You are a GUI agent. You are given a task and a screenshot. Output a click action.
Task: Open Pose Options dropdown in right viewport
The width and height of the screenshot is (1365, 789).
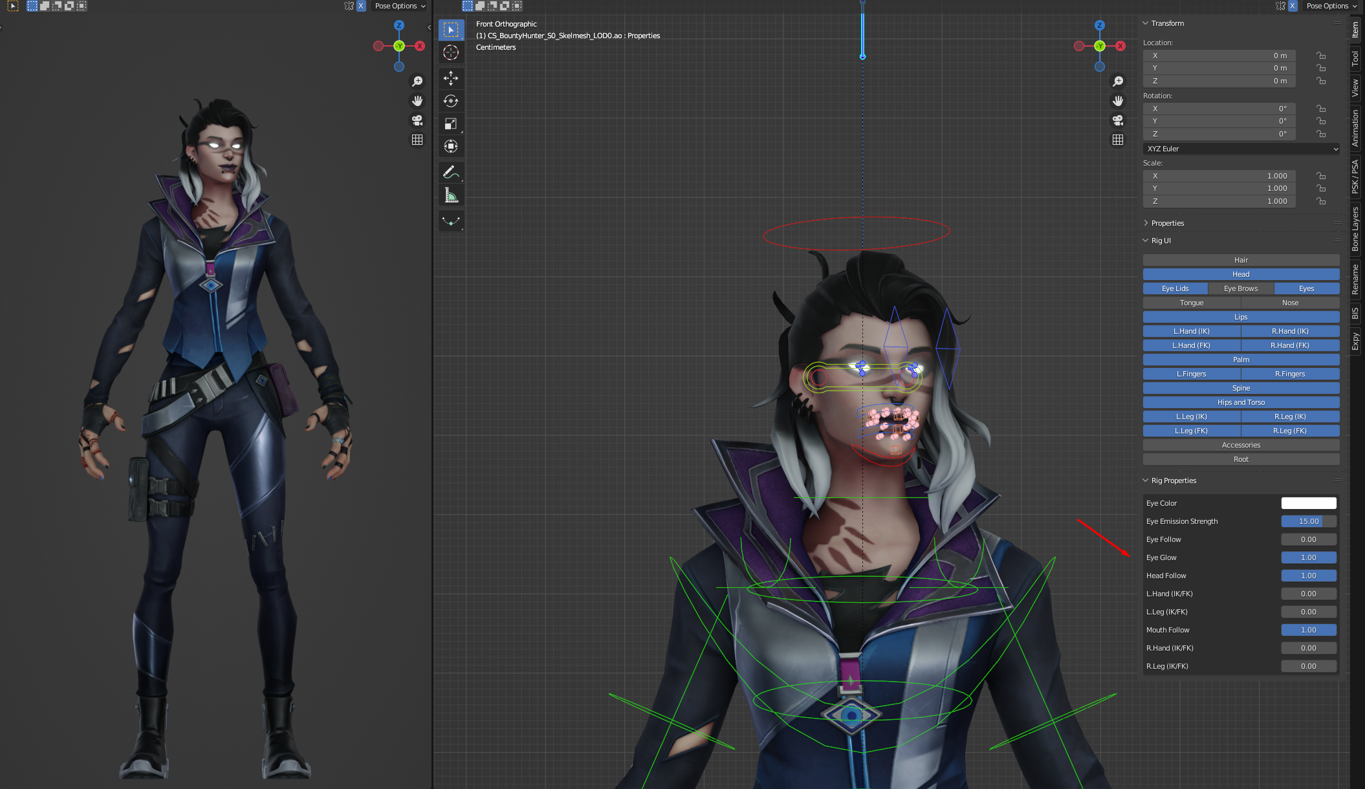(x=1331, y=6)
